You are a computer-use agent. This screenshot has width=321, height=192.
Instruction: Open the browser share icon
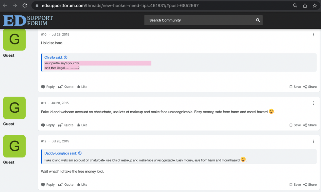(x=305, y=5)
